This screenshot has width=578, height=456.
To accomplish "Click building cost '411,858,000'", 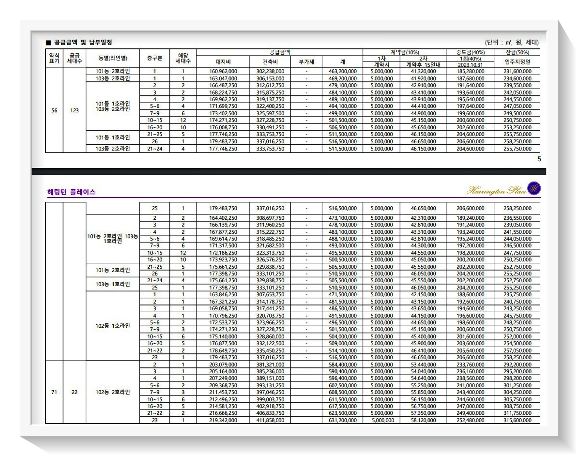I will 270,420.
